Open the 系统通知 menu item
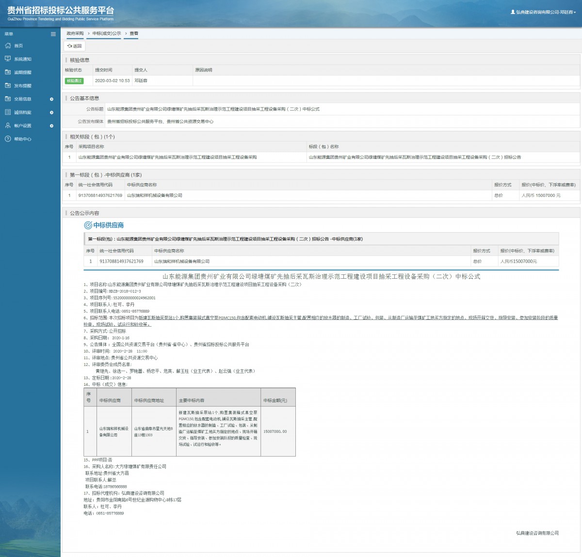The width and height of the screenshot is (582, 557). click(x=23, y=59)
